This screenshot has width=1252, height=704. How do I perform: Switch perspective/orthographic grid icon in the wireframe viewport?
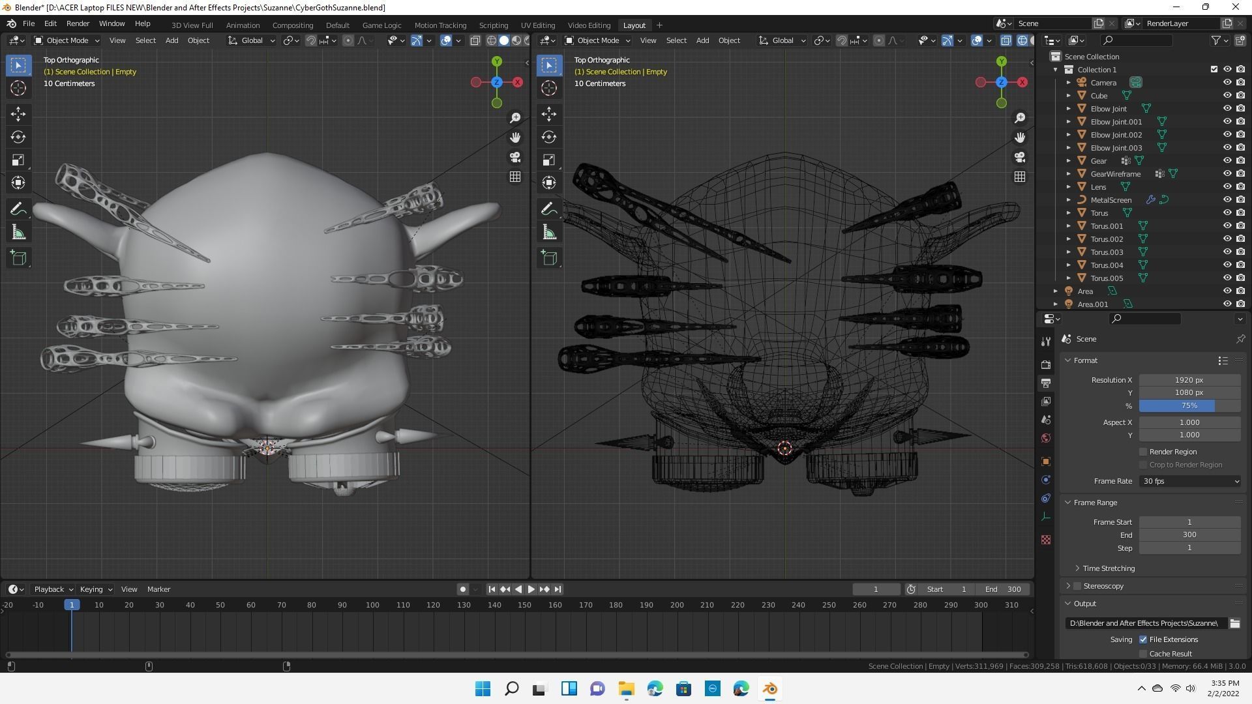[x=1020, y=177]
